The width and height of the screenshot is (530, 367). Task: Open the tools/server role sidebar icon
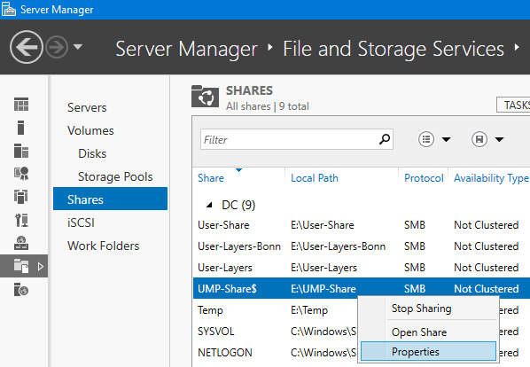coord(21,220)
